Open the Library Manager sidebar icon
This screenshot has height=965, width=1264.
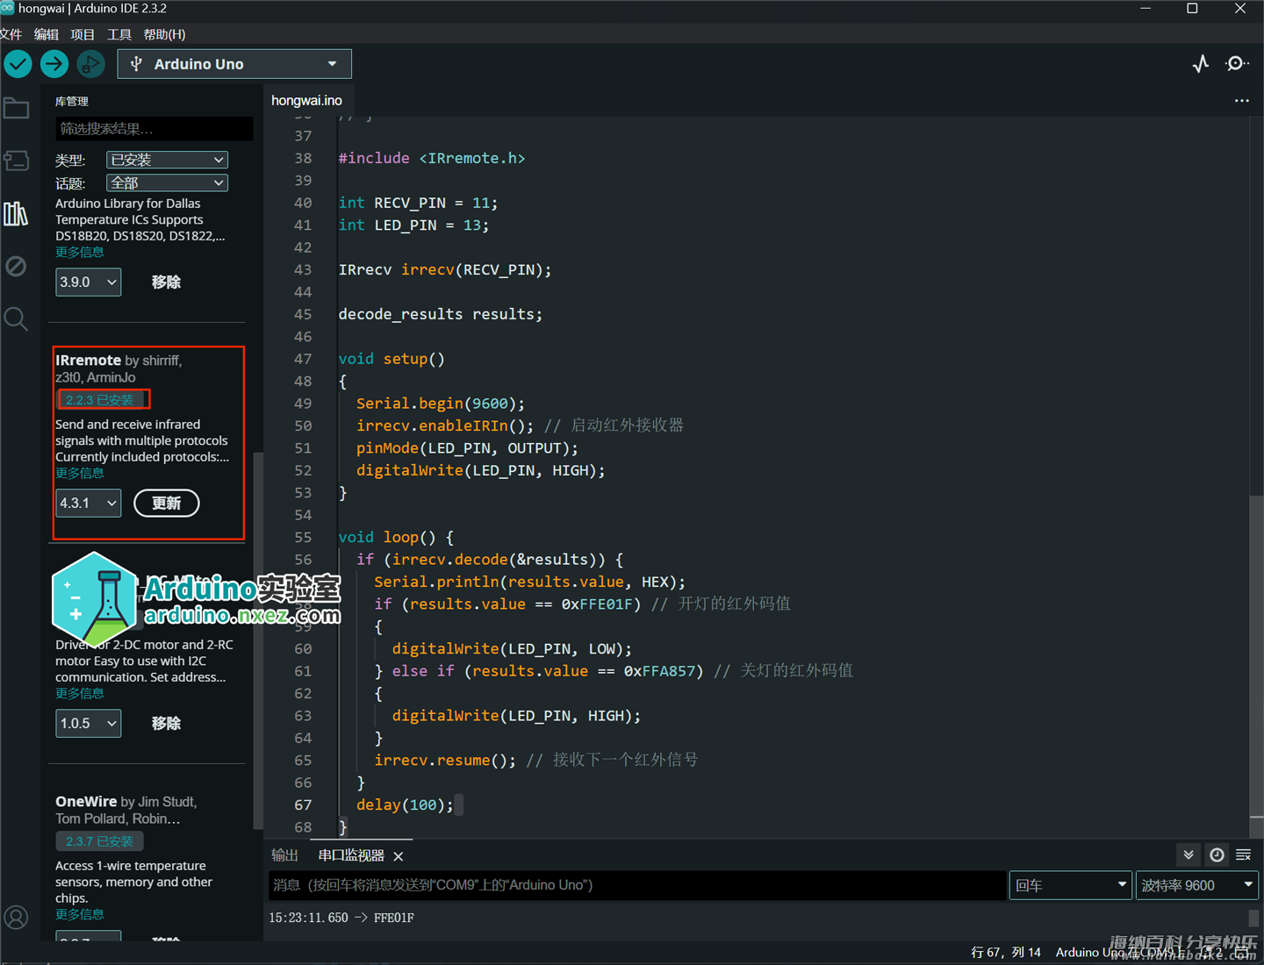pyautogui.click(x=16, y=214)
